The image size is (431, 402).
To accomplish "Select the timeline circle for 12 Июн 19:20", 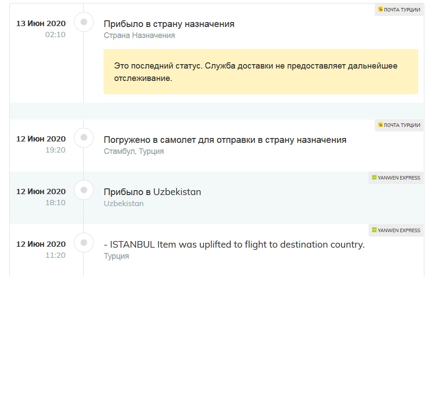I will point(84,138).
